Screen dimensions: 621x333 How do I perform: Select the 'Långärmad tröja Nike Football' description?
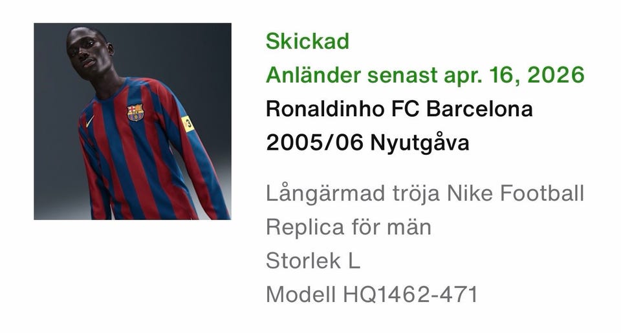pos(425,194)
